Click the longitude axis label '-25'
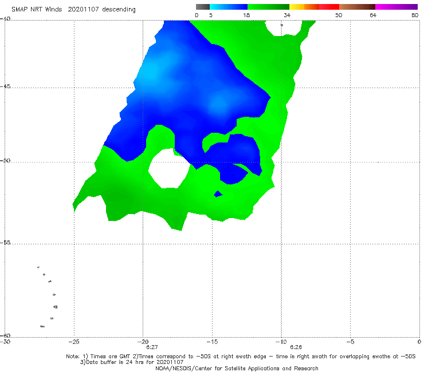 (74, 342)
